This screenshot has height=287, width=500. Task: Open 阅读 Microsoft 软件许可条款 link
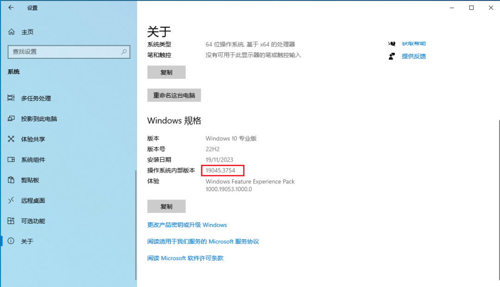click(185, 258)
